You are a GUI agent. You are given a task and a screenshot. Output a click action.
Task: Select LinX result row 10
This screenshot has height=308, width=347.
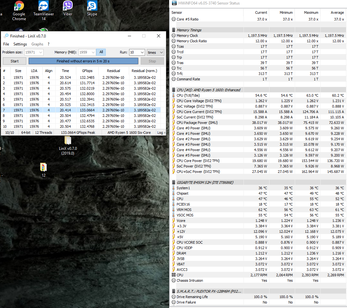coord(81,126)
